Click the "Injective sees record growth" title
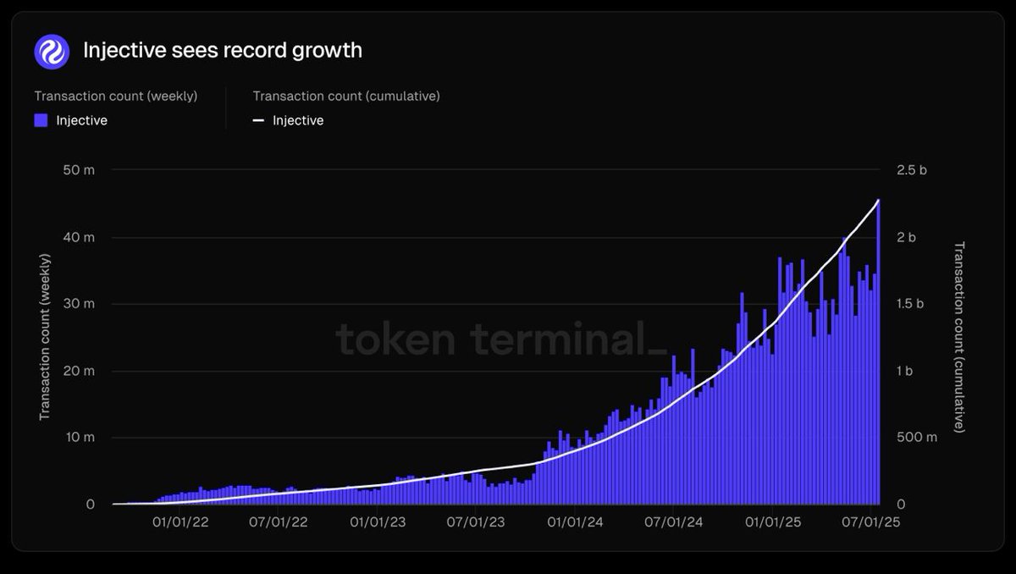Viewport: 1016px width, 574px height. [223, 51]
